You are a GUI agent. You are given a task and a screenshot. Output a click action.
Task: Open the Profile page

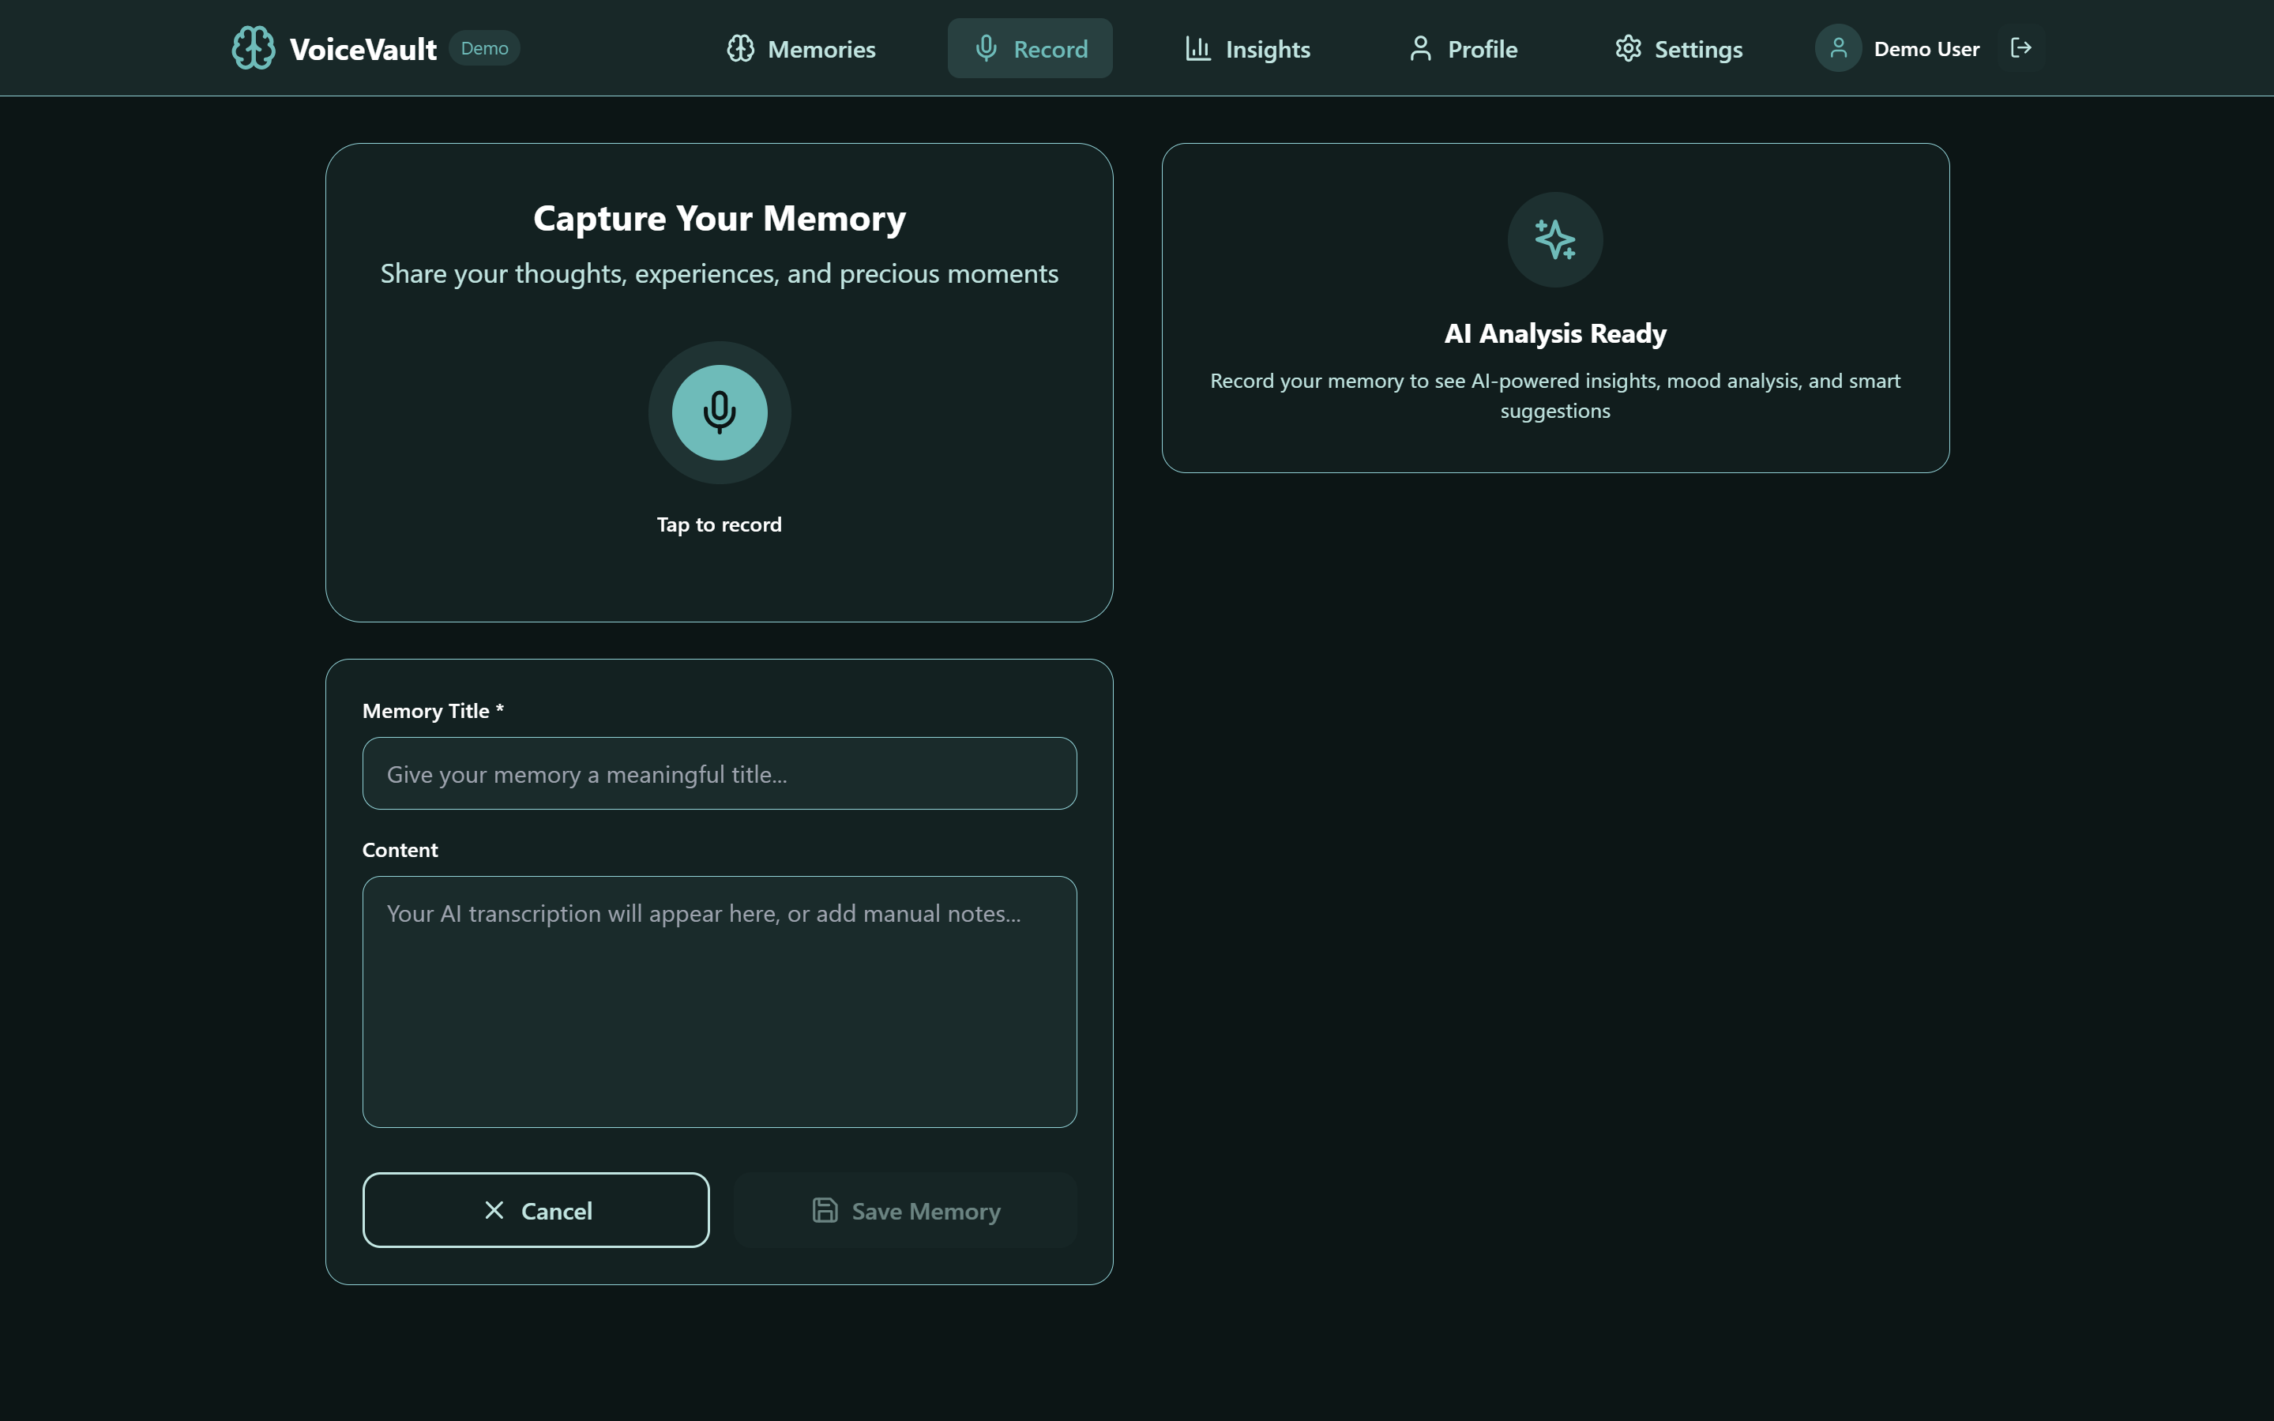coord(1463,49)
